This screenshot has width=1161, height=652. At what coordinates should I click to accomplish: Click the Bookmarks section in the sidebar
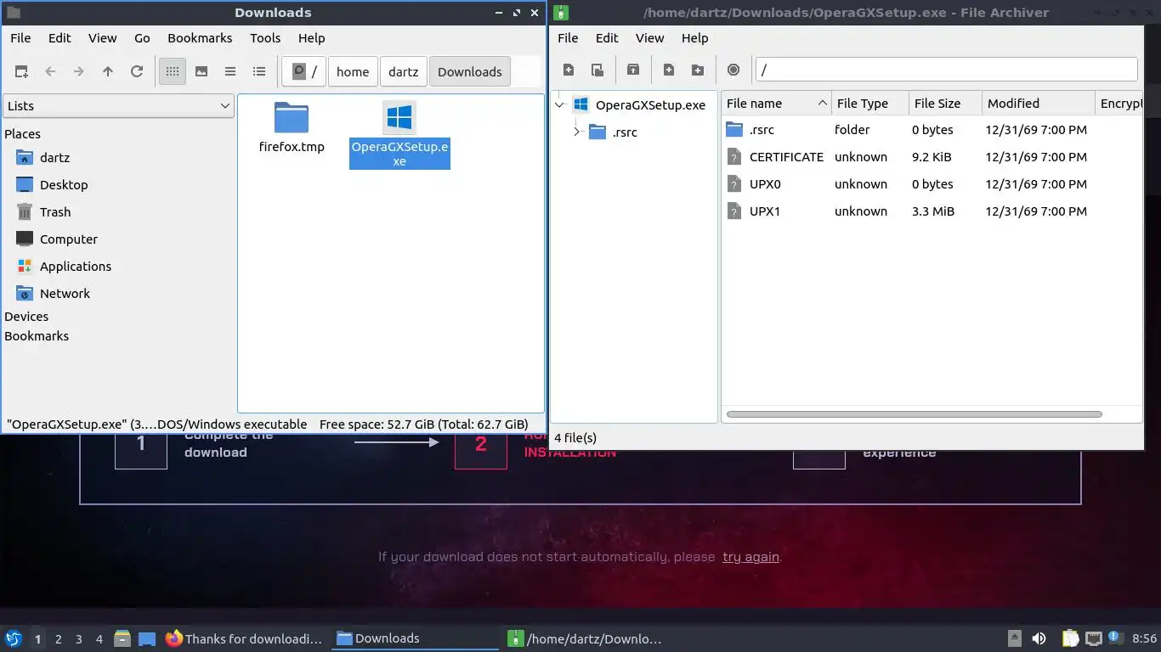click(37, 336)
